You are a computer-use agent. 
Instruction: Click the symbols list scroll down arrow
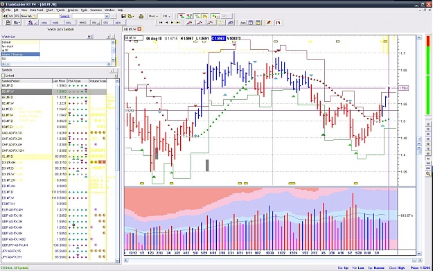click(117, 260)
